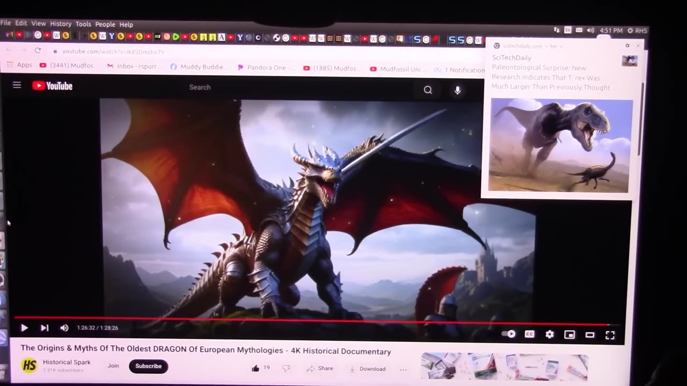Open the SciTechDaily T. rex notification image

[559, 145]
